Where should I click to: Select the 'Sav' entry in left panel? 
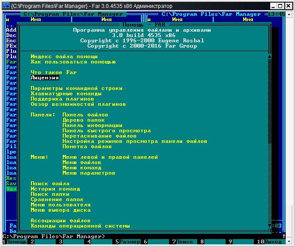(11, 183)
